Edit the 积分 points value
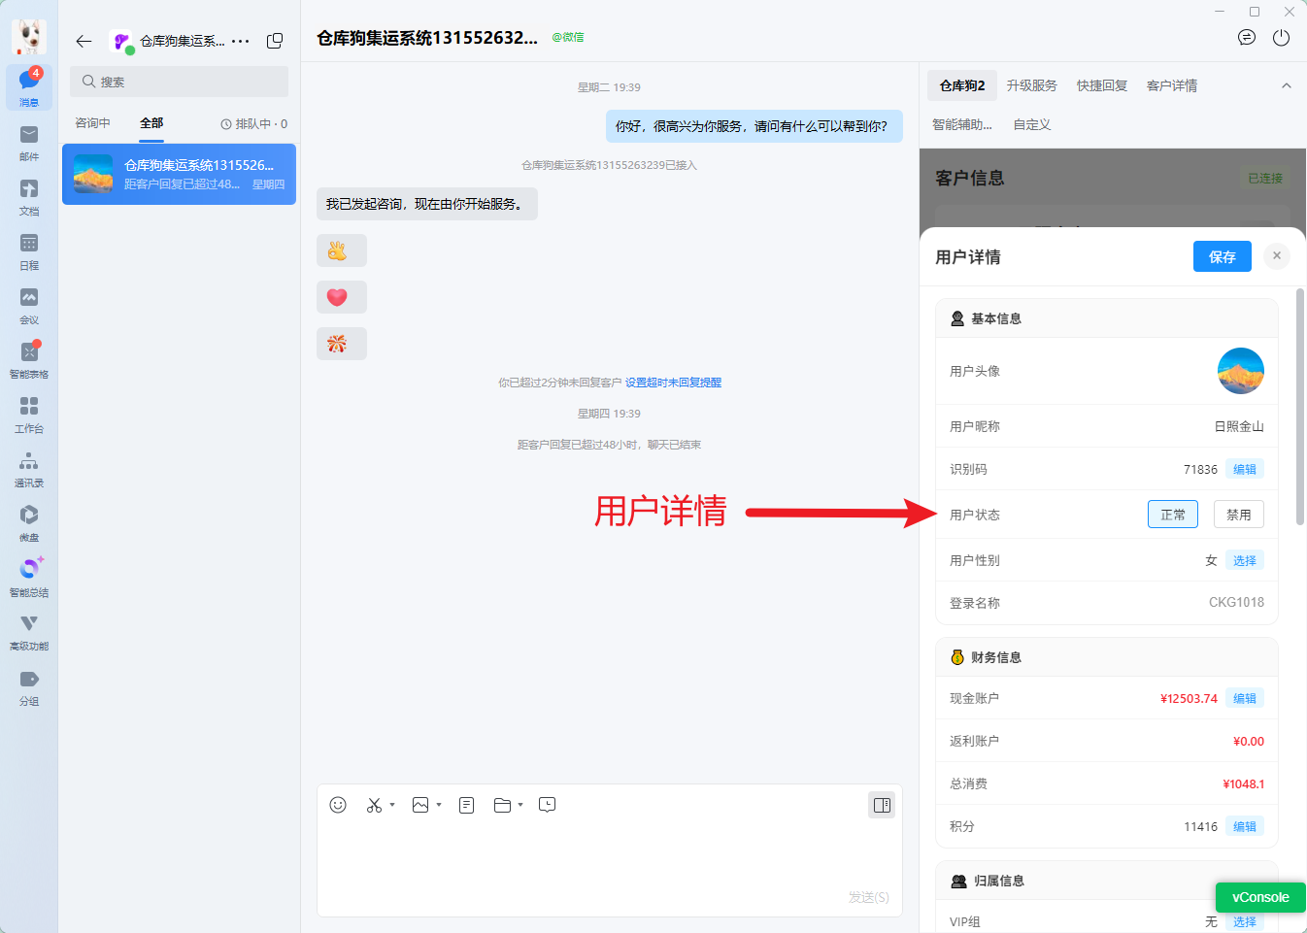 (1245, 826)
